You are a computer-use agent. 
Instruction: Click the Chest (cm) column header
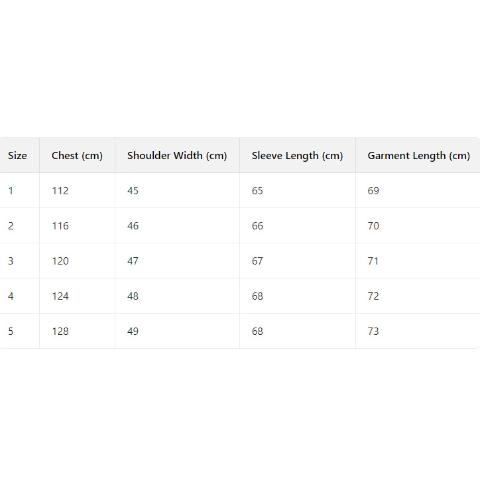(x=77, y=156)
